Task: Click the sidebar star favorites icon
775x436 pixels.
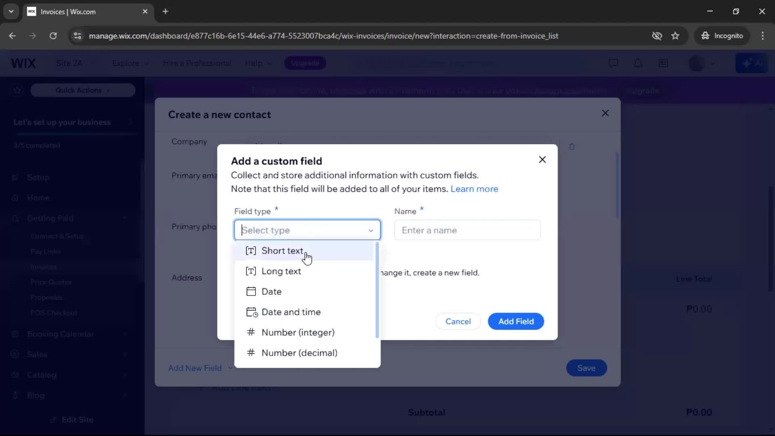Action: pyautogui.click(x=17, y=90)
